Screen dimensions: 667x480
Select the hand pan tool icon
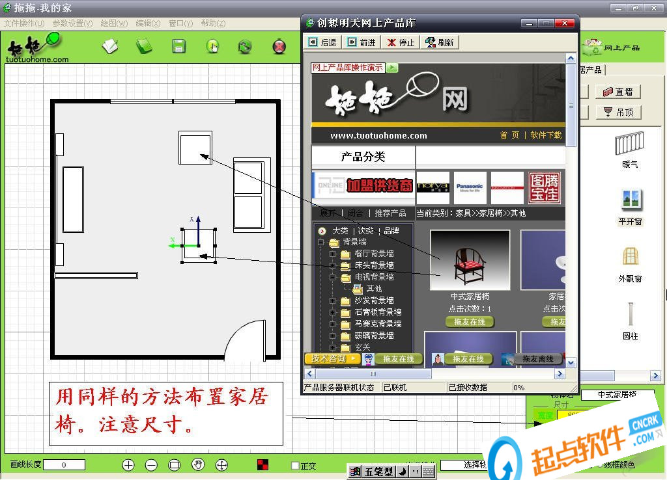(198, 464)
